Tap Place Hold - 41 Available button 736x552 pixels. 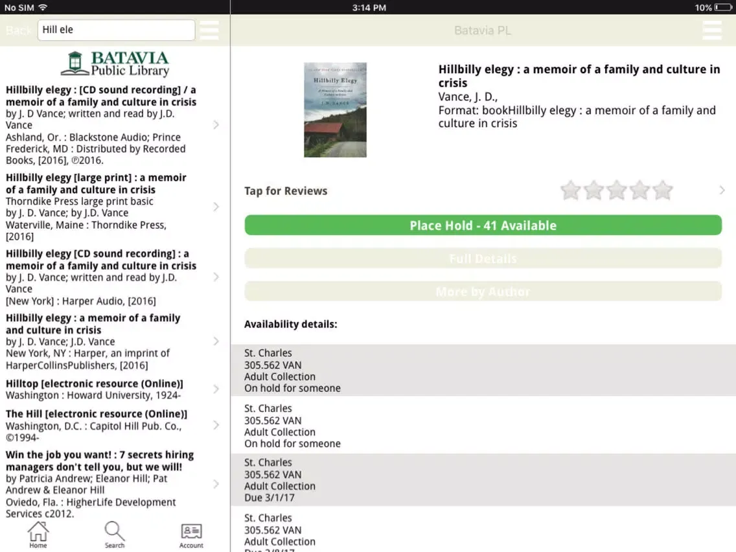tap(483, 225)
